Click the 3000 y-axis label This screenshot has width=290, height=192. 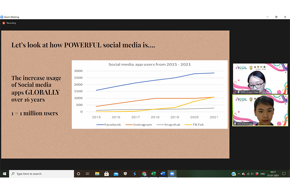(78, 71)
